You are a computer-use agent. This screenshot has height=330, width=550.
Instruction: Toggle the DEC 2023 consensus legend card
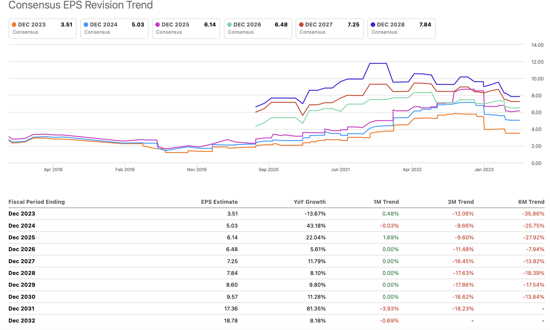(x=42, y=28)
